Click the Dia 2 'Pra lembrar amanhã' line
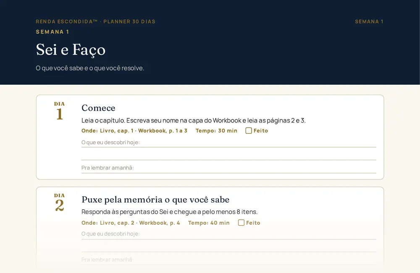 (x=229, y=260)
